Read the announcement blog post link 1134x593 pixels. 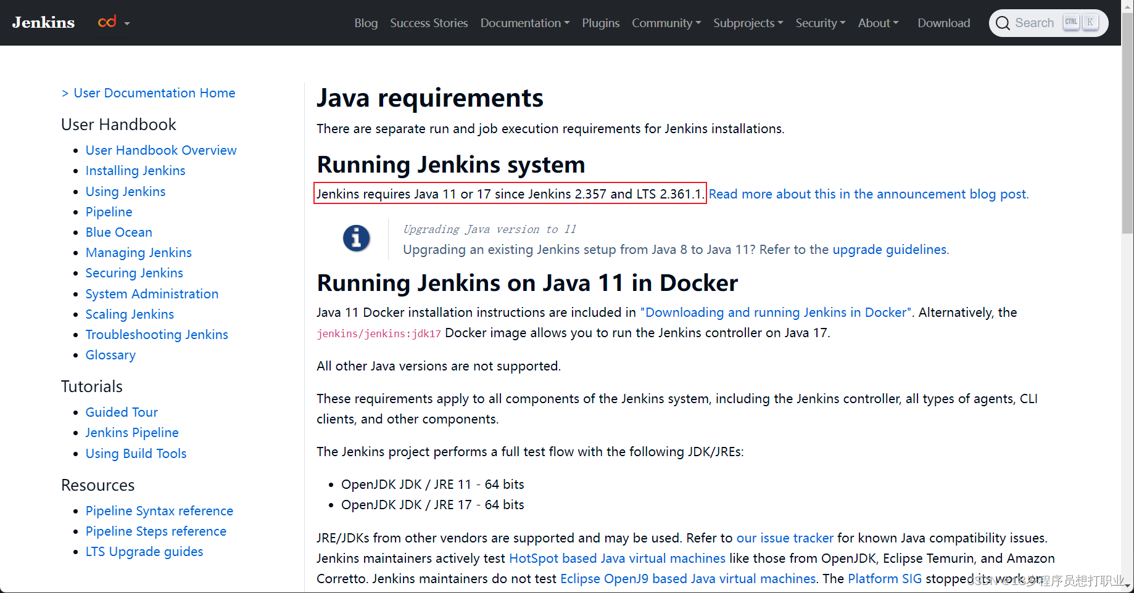point(868,194)
